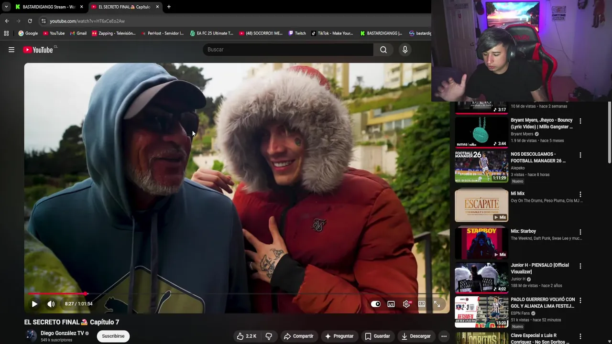Expand the tab search dropdown arrow
Viewport: 612px width, 344px height.
click(6, 7)
